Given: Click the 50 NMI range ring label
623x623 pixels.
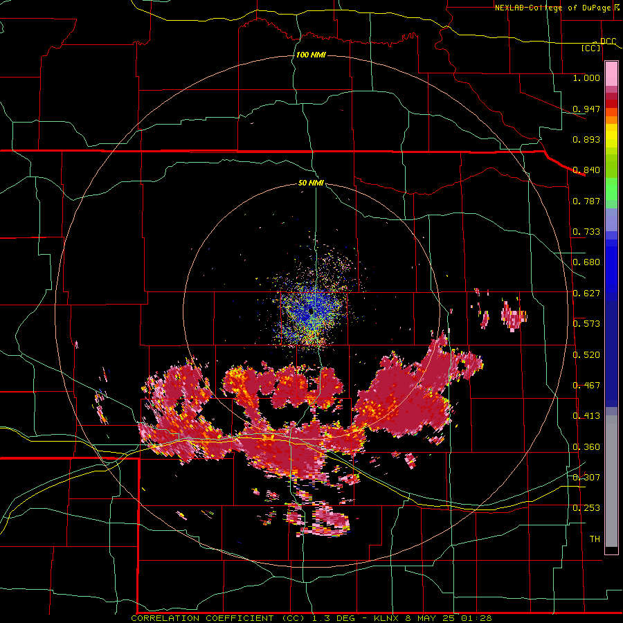Looking at the screenshot, I should [311, 183].
